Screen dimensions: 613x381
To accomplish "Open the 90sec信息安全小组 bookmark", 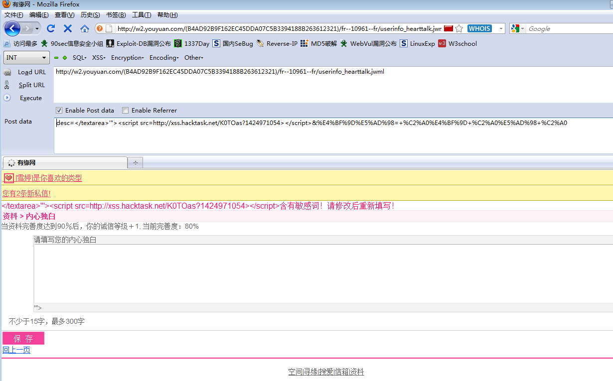I will pyautogui.click(x=72, y=43).
